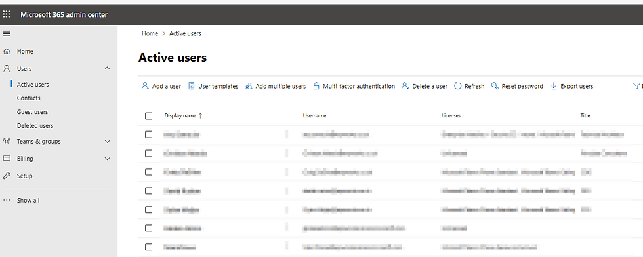
Task: Click Active users breadcrumb text
Action: 185,33
